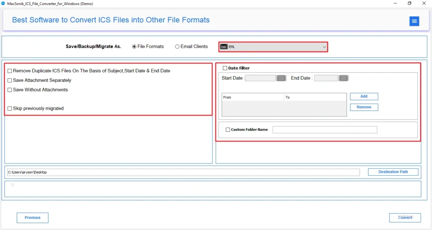Select the Email Clients radio button
This screenshot has width=432, height=230.
177,47
